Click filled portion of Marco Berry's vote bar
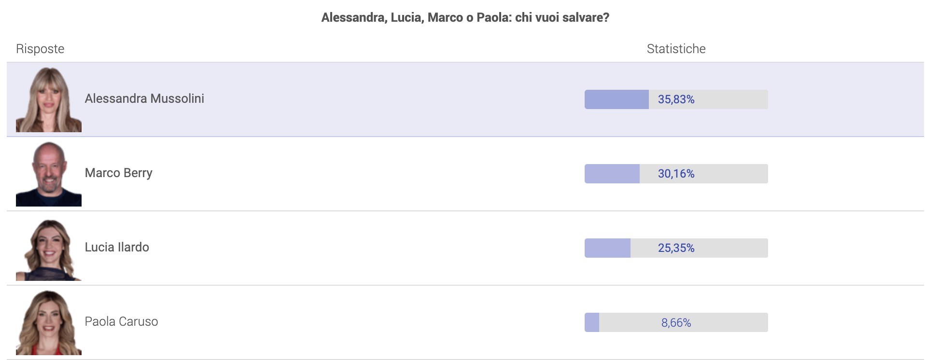This screenshot has width=925, height=360. point(612,174)
